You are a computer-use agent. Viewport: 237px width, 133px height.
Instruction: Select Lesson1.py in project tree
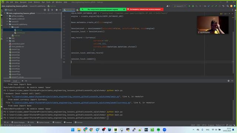[16, 49]
